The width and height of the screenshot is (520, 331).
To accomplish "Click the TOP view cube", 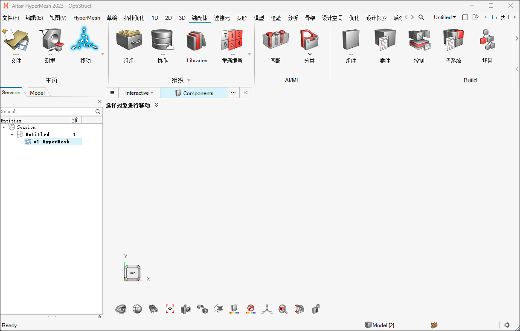I will click(132, 273).
